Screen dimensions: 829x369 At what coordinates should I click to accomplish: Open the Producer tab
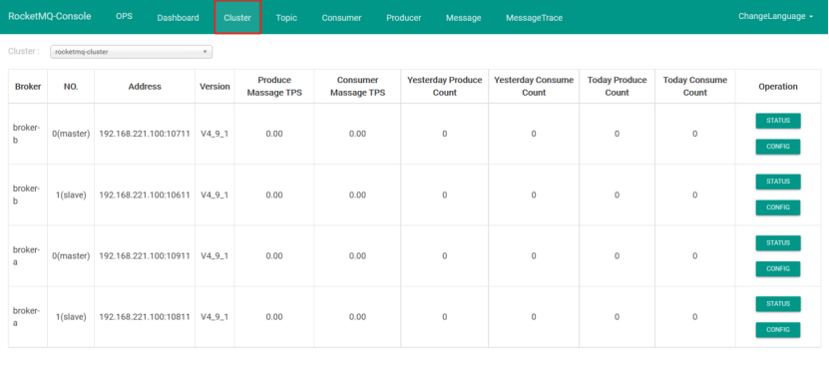(x=403, y=17)
